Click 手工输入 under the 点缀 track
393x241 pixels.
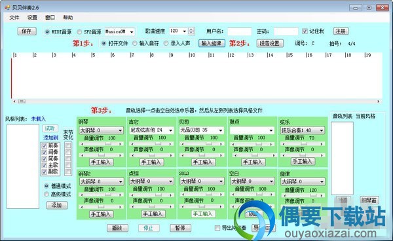tap(153, 213)
